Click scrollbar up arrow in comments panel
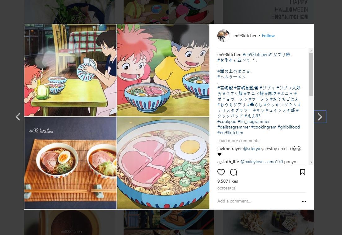Screen dimensions: 342x235 pos(311,51)
